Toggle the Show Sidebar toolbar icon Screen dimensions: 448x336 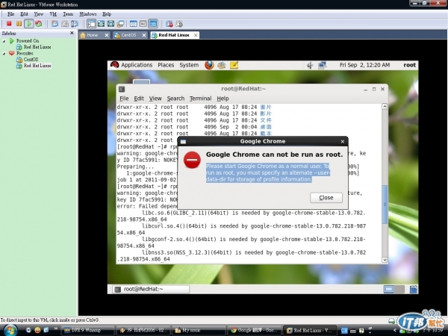tap(91, 24)
